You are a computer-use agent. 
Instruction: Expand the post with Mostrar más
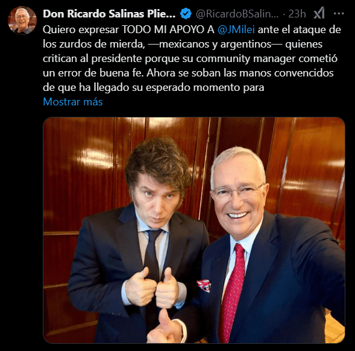(73, 102)
